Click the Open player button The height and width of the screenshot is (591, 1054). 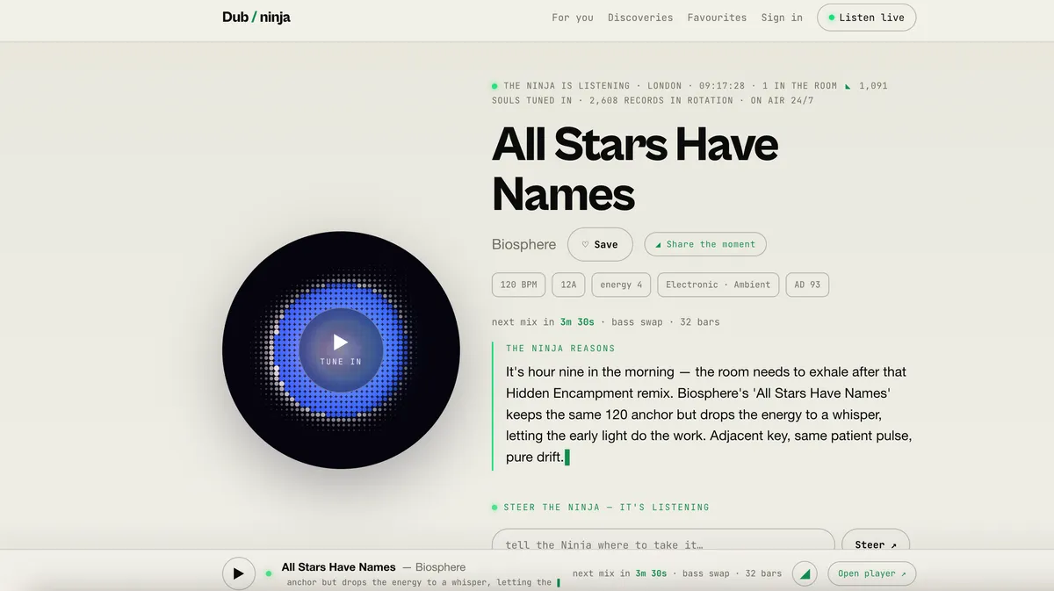[871, 573]
